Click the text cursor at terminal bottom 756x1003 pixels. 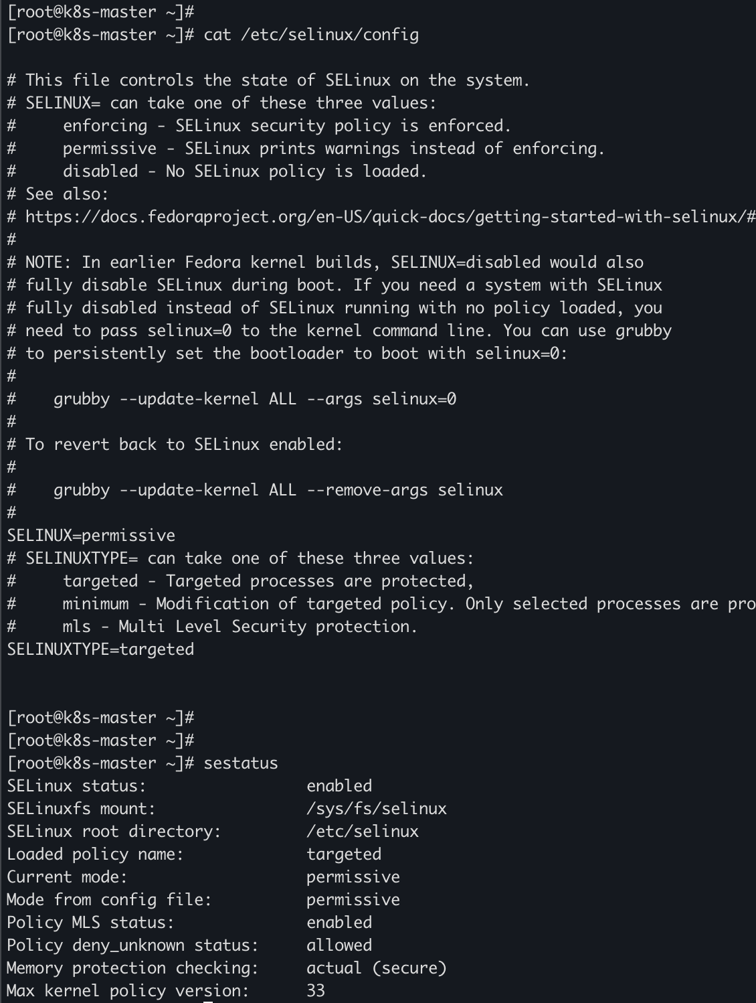[208, 1000]
